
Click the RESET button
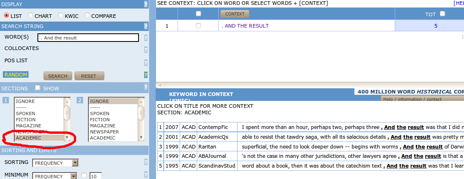89,76
